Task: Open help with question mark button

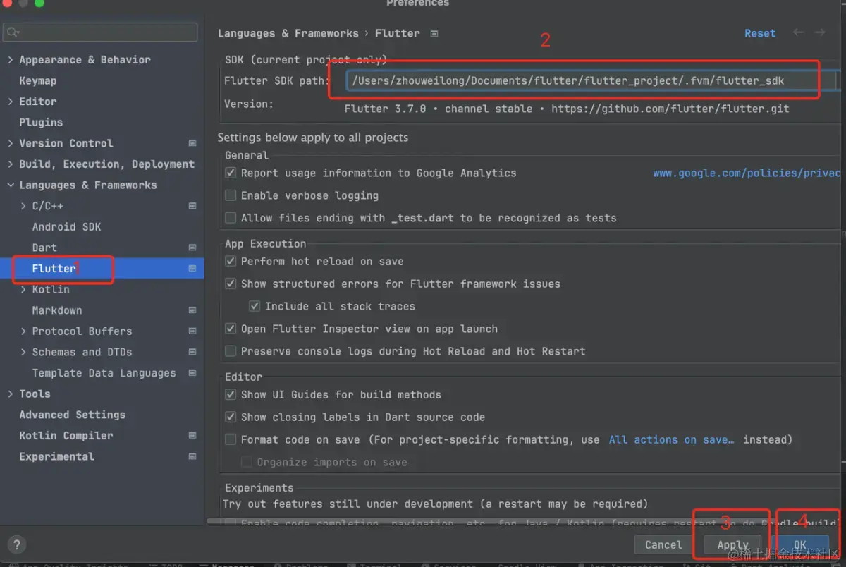Action: click(17, 544)
